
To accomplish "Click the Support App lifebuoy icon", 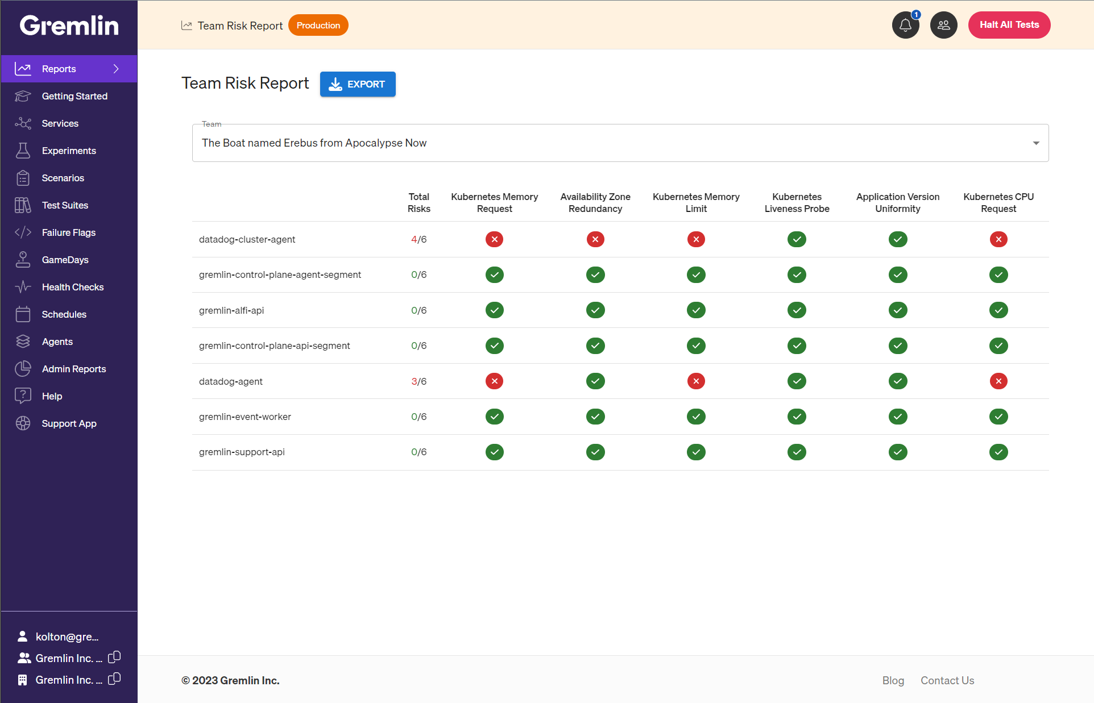I will [23, 423].
